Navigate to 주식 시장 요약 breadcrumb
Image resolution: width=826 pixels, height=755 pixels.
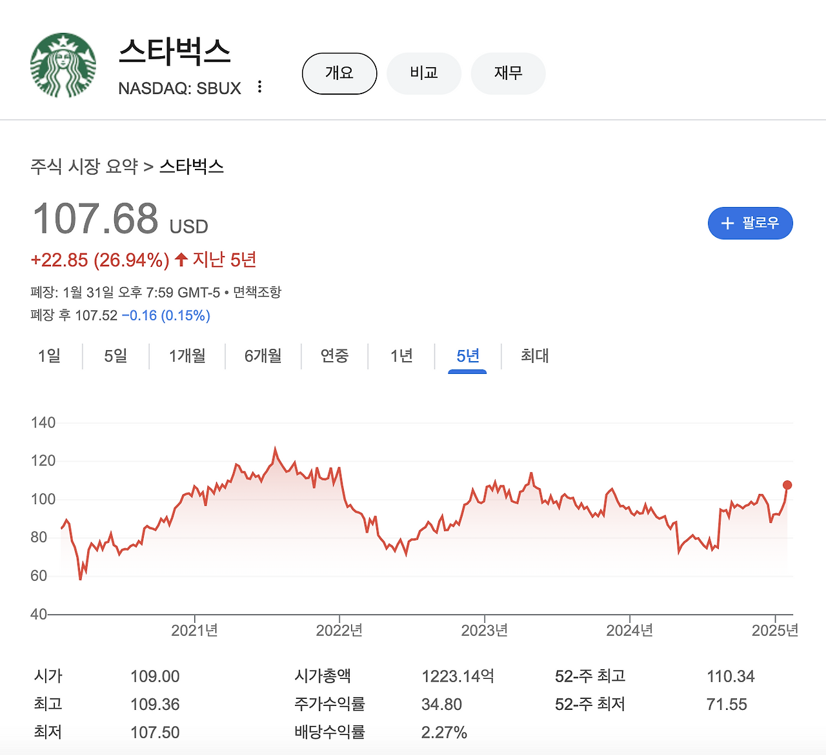[85, 166]
